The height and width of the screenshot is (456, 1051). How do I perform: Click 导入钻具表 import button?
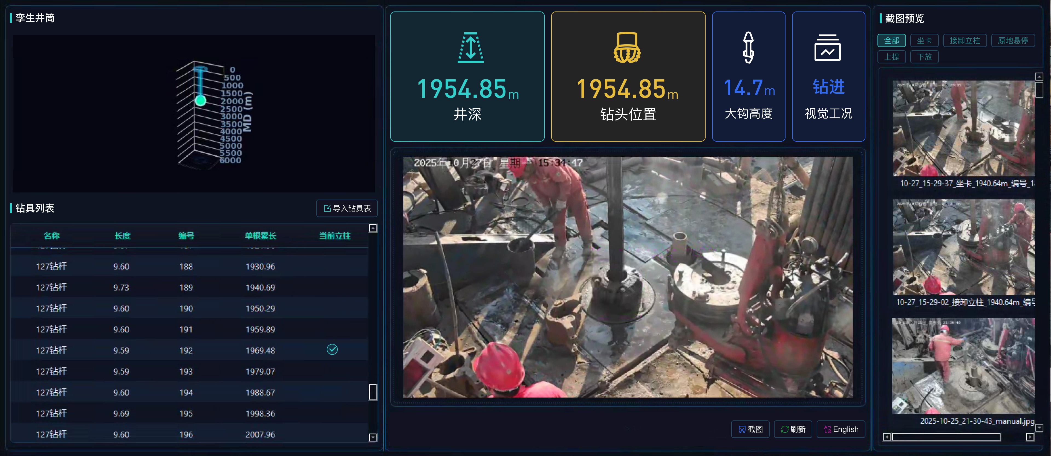click(347, 208)
